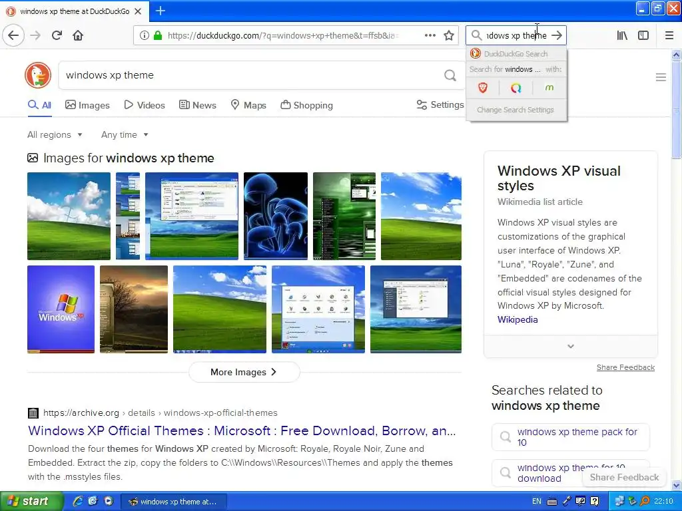Screen dimensions: 682x511
Task: Click the forward navigation arrow
Action: pos(35,35)
